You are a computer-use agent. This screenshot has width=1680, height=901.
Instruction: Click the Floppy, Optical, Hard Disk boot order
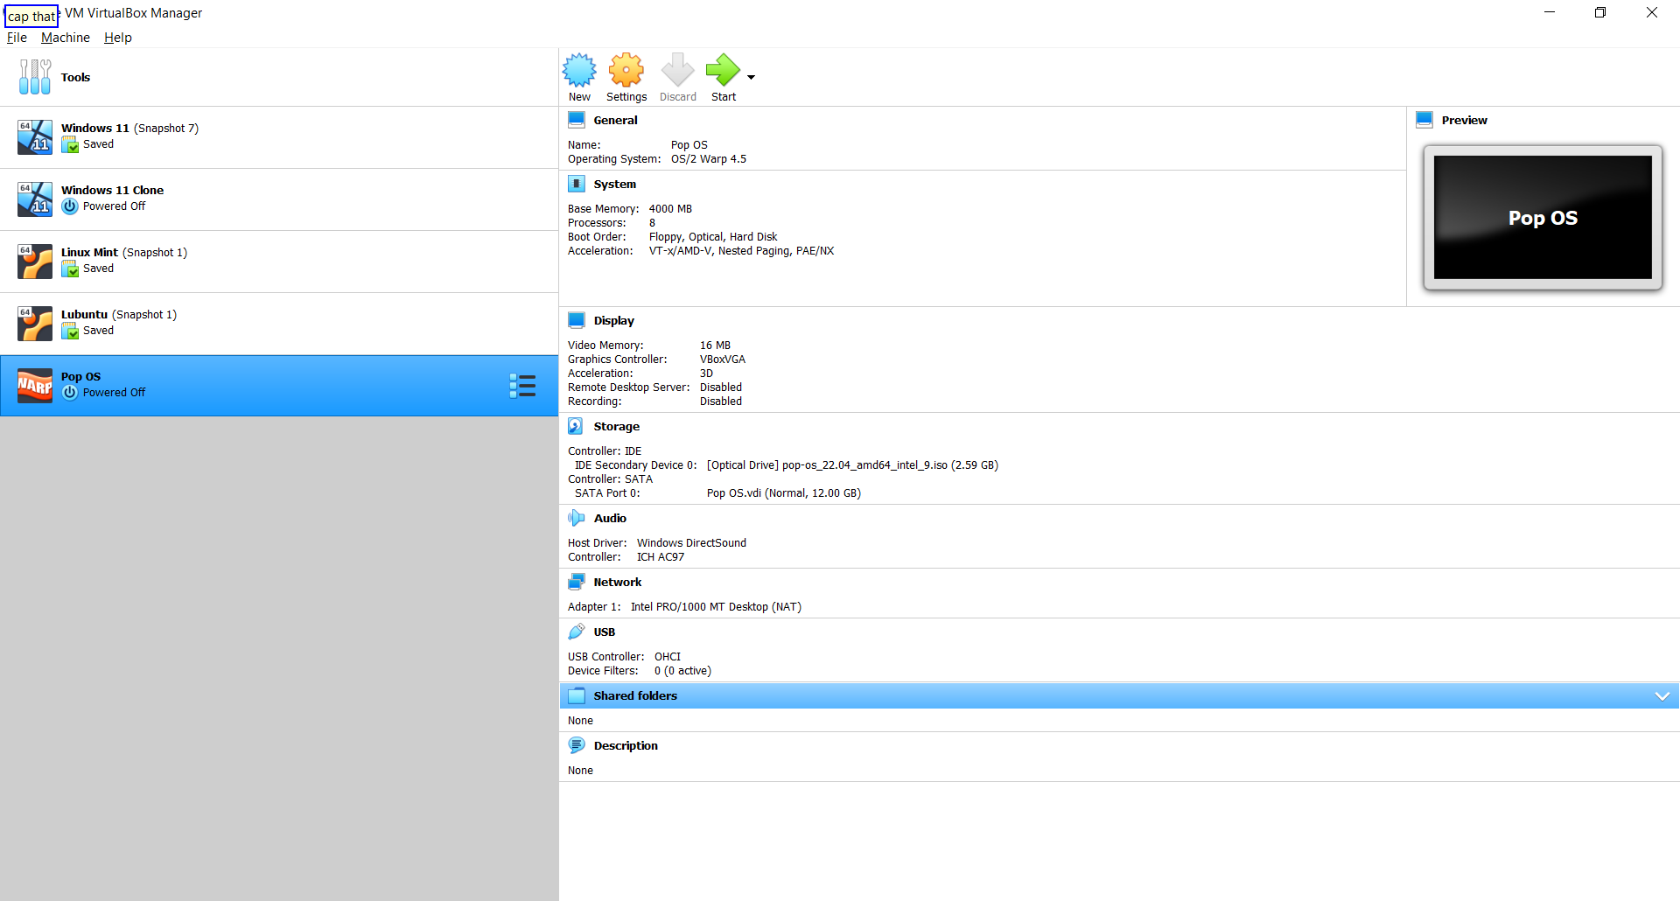(713, 237)
